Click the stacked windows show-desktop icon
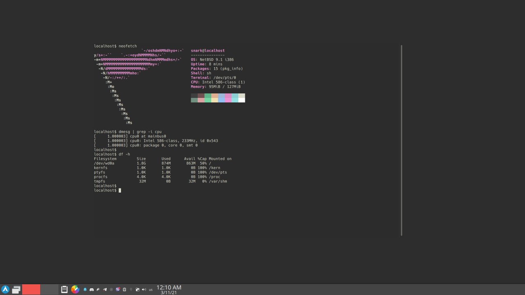The width and height of the screenshot is (525, 295). tap(16, 290)
